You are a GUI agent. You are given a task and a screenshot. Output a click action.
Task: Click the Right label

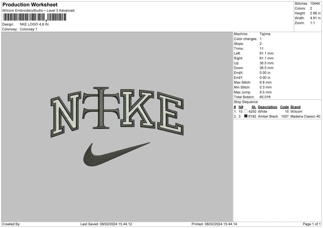coord(238,58)
